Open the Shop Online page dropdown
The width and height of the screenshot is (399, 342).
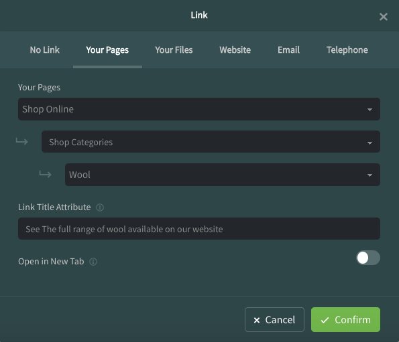coord(199,109)
